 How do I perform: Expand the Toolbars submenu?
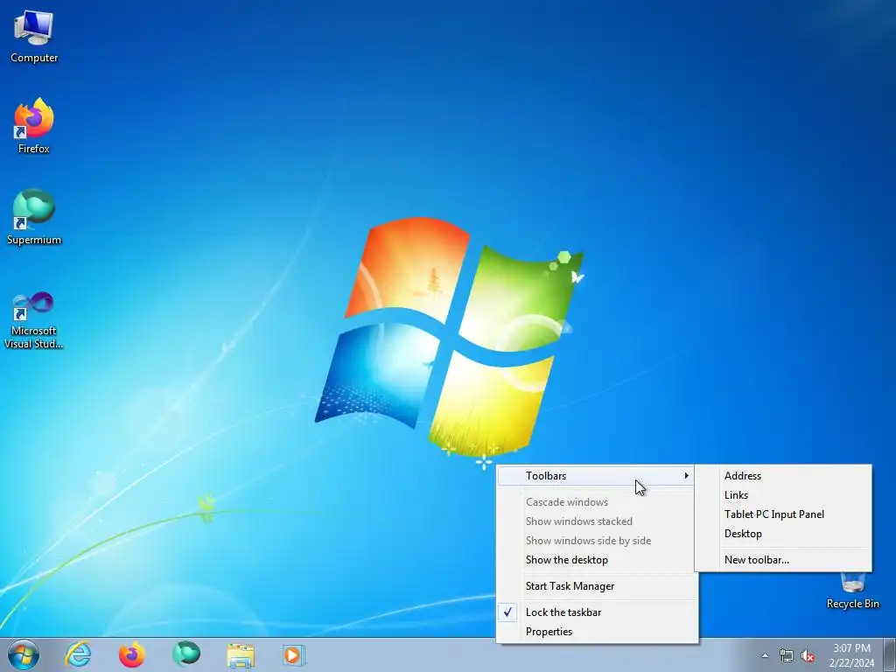click(597, 476)
